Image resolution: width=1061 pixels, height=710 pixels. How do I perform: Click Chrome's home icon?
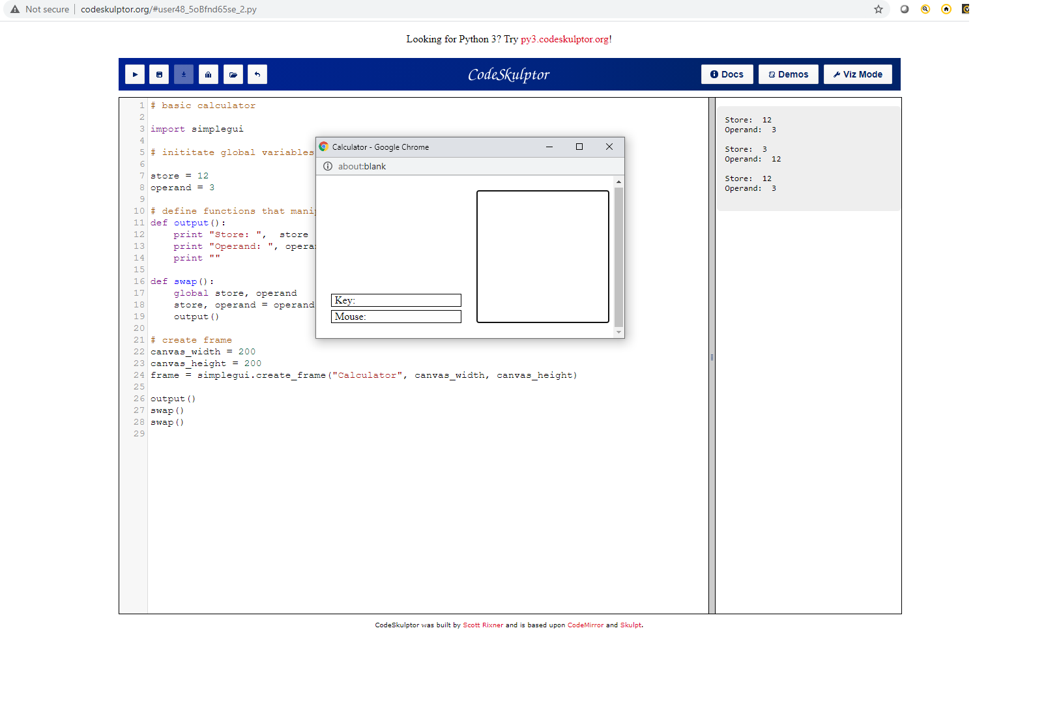click(x=946, y=9)
